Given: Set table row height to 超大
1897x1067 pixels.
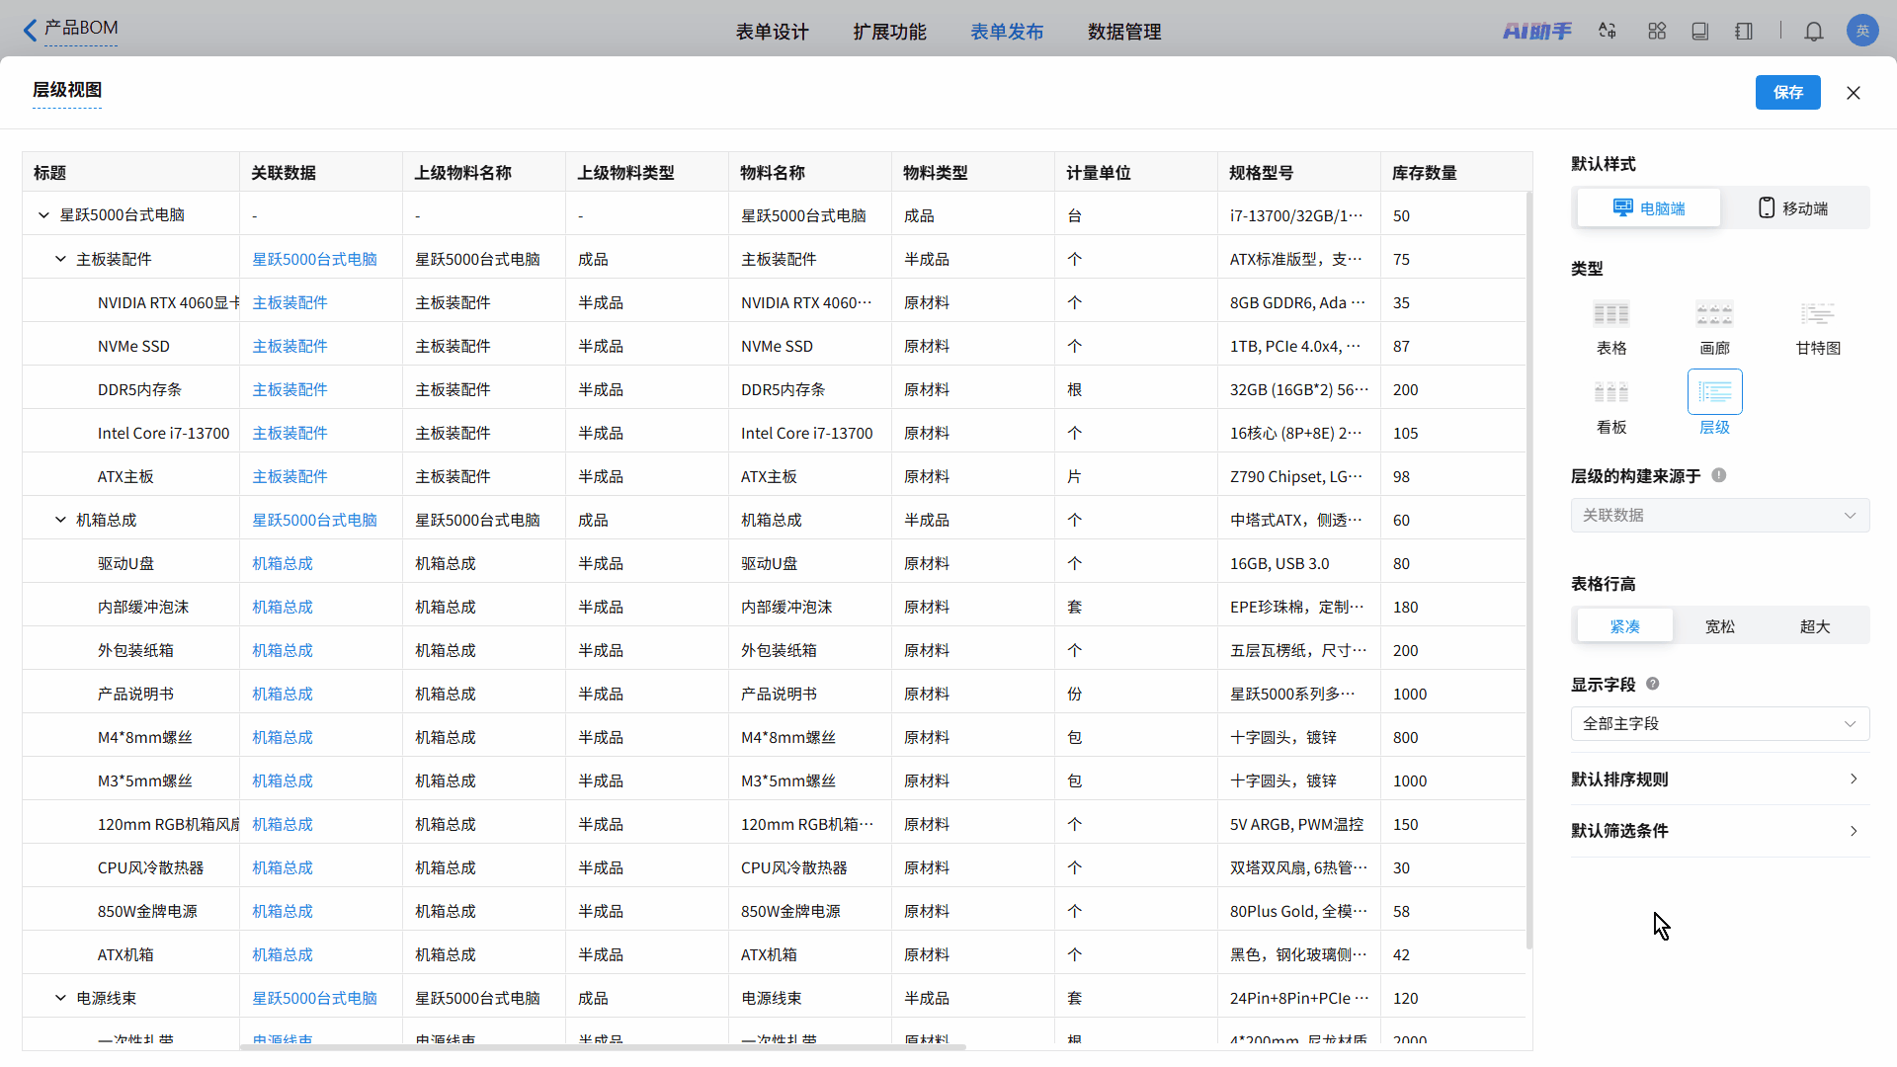Looking at the screenshot, I should tap(1814, 626).
